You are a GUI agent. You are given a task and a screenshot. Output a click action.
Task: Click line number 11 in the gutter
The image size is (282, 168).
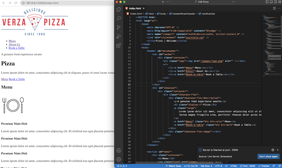point(129,51)
